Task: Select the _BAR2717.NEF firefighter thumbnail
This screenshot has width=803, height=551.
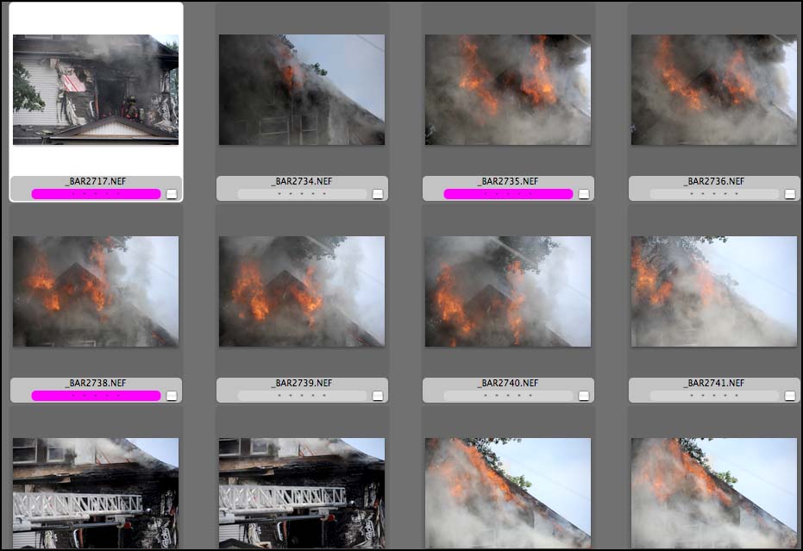Action: pos(96,90)
